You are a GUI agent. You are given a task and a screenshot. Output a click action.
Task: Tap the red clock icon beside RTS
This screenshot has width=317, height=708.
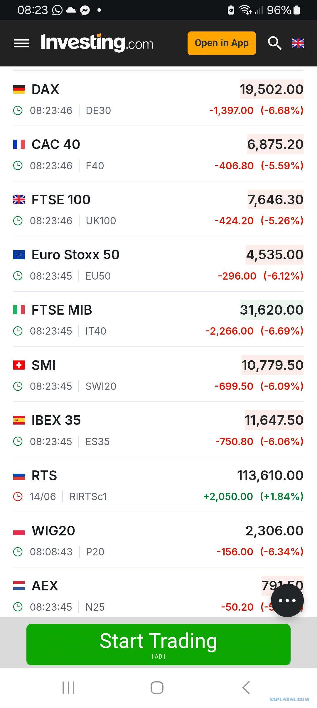tap(18, 497)
